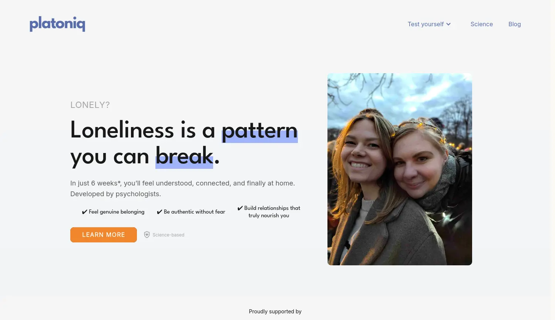The image size is (555, 320).
Task: Click the Science-based label text
Action: point(168,235)
